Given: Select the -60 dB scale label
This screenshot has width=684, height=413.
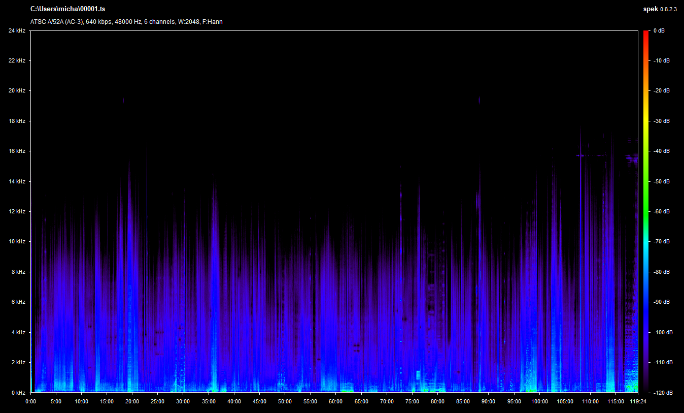Looking at the screenshot, I should 661,211.
